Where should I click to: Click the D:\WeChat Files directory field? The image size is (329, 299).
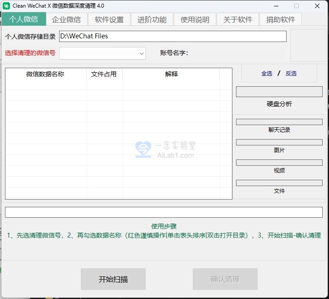[x=173, y=36]
